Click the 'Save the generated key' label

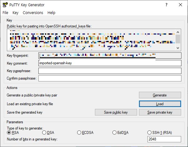[25, 112]
